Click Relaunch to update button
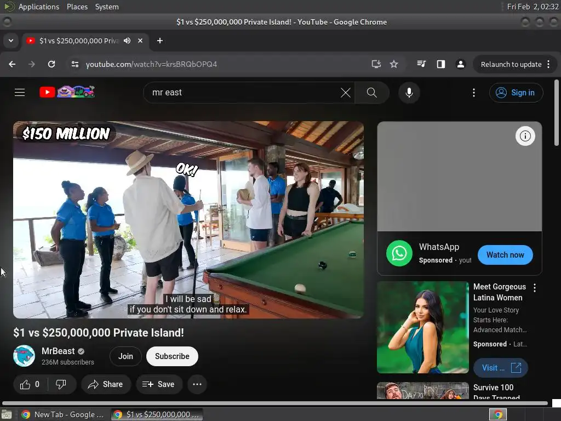Image resolution: width=561 pixels, height=421 pixels. (x=511, y=65)
